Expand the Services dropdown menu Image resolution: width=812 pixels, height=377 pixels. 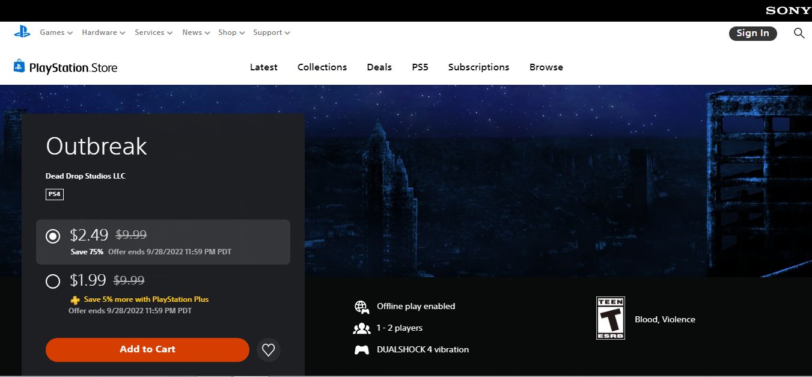tap(154, 32)
